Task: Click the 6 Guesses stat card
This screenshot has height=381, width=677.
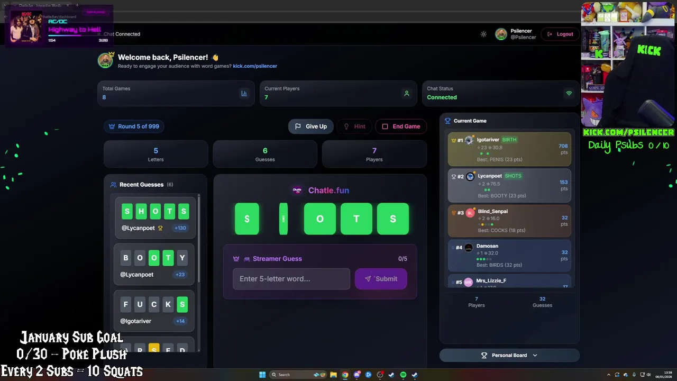Action: (265, 154)
